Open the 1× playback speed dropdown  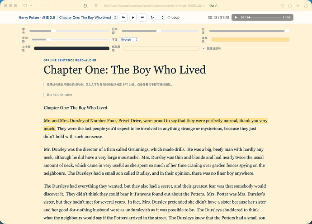(x=157, y=18)
